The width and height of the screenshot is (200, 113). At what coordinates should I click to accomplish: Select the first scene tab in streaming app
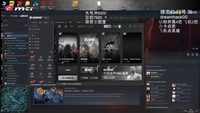click(34, 23)
